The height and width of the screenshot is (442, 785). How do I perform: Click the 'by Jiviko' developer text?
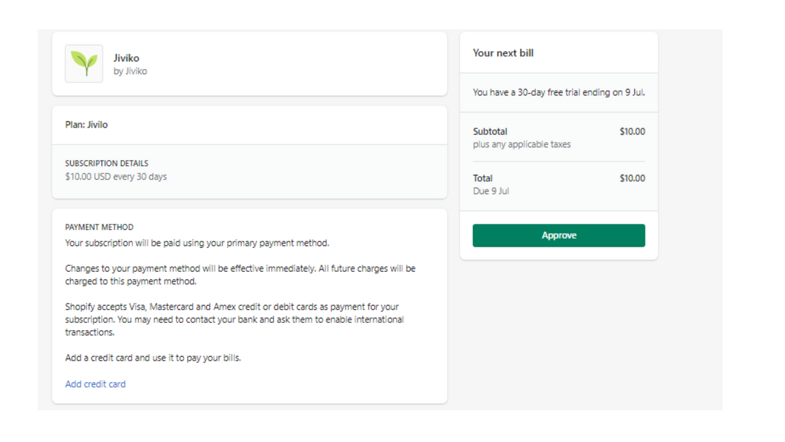[x=130, y=71]
